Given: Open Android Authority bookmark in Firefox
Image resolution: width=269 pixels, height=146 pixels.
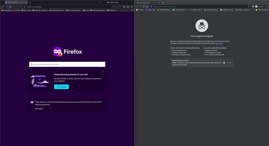Looking at the screenshot, I should 57,10.
